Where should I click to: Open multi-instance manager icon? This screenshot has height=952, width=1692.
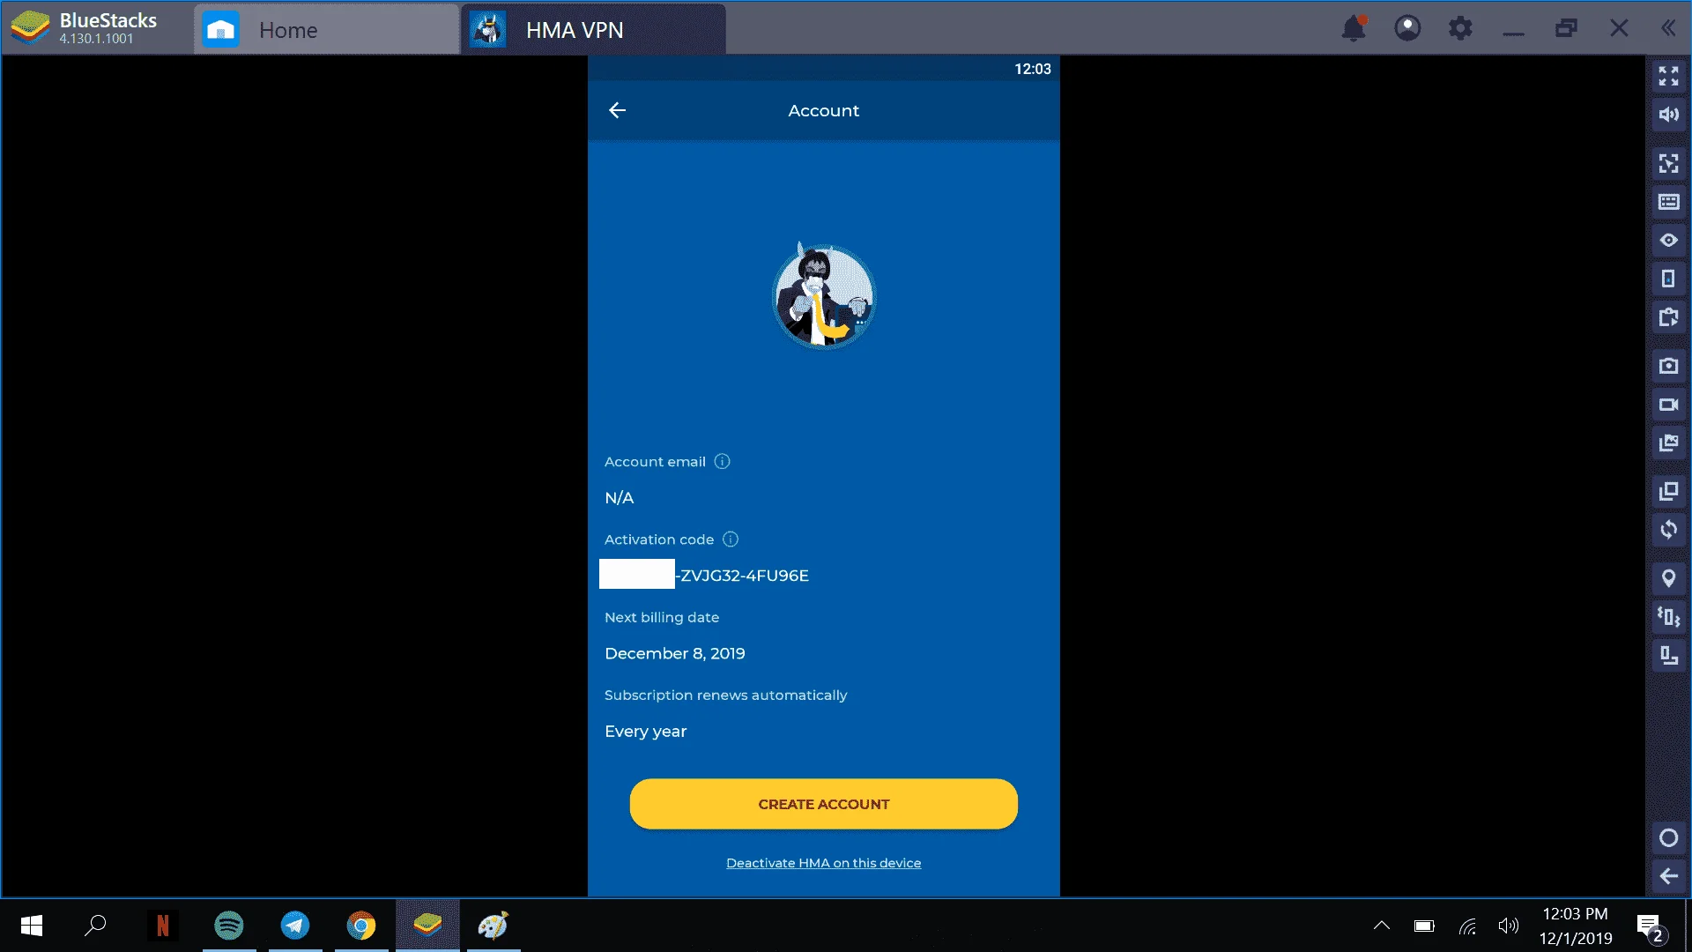1668,491
